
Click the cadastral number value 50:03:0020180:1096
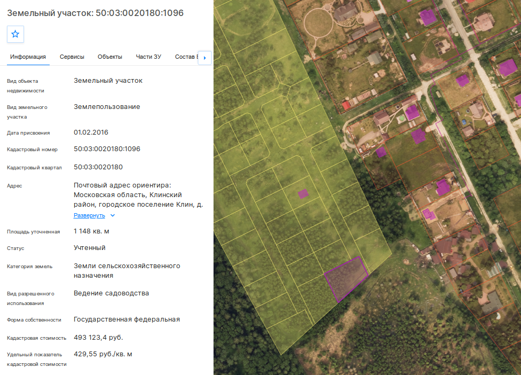(x=107, y=149)
